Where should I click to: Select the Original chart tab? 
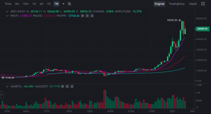159,4
